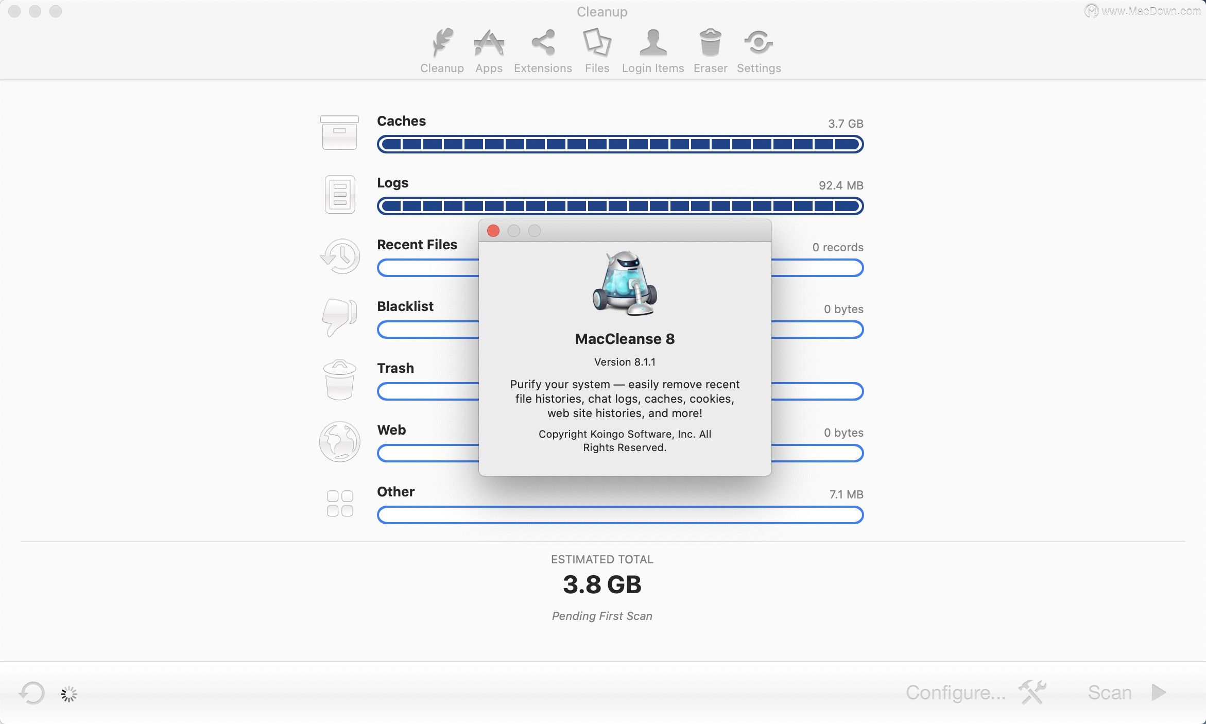Click the Pending First Scan status text
Screen dimensions: 1206x724
click(x=602, y=616)
